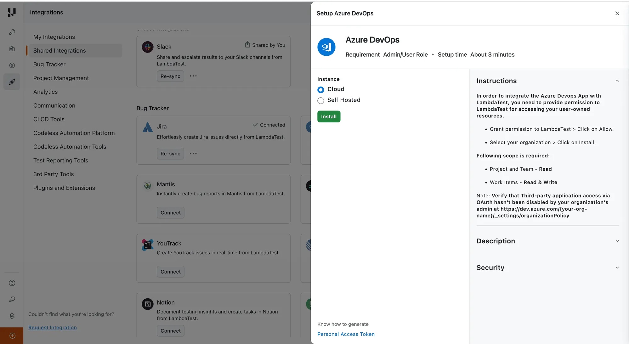Go to Bug Tracker category

[49, 64]
